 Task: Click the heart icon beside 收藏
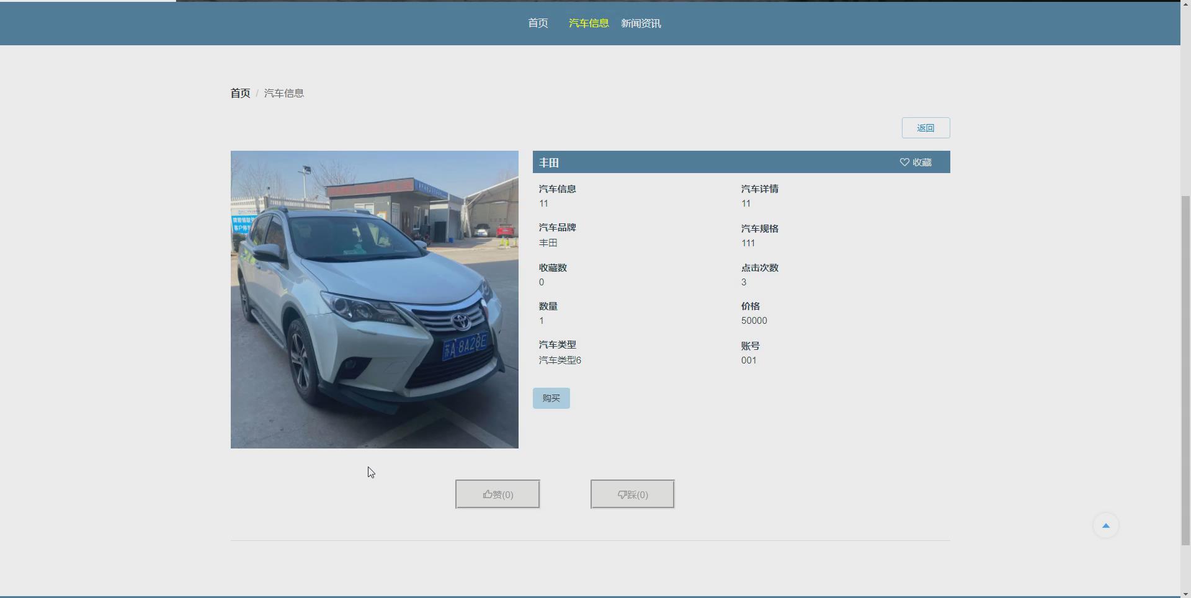[904, 163]
